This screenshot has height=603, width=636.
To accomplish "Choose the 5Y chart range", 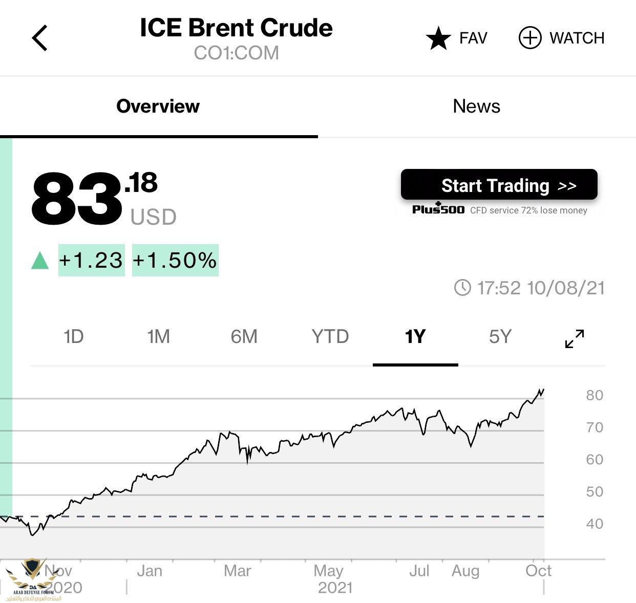I will [500, 336].
